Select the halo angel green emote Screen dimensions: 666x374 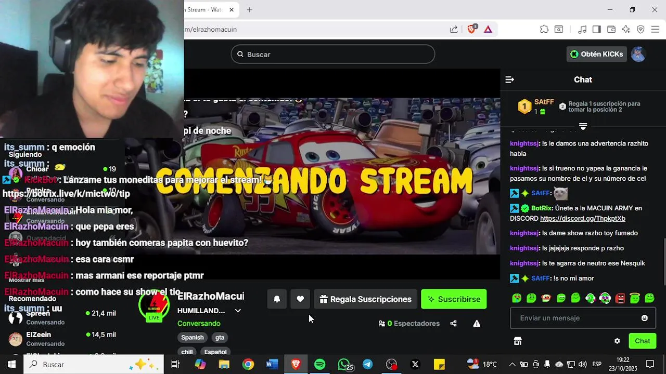point(634,298)
